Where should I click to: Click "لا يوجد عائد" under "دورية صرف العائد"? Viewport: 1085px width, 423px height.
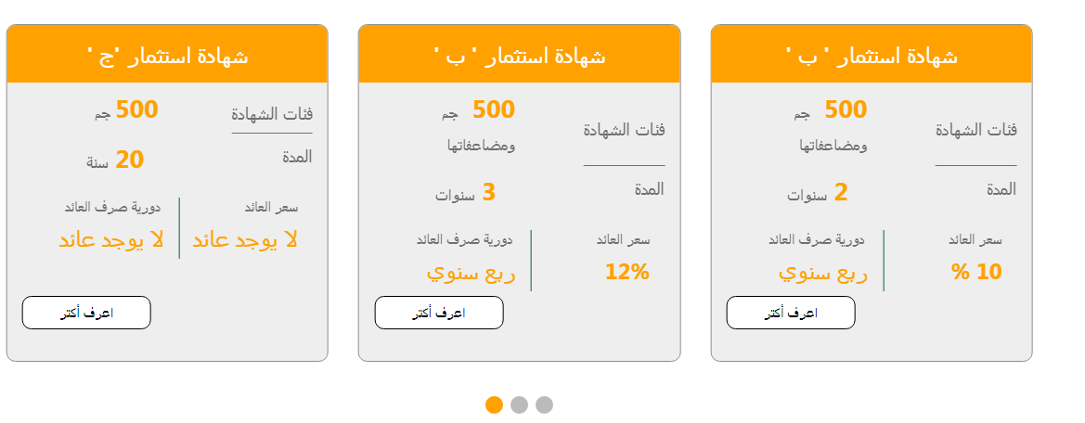click(111, 239)
